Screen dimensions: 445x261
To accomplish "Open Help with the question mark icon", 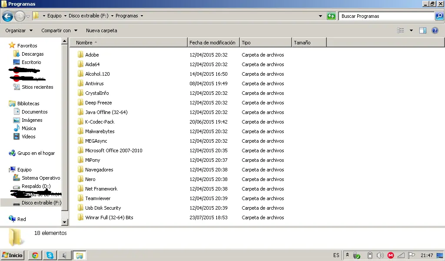I will 435,30.
